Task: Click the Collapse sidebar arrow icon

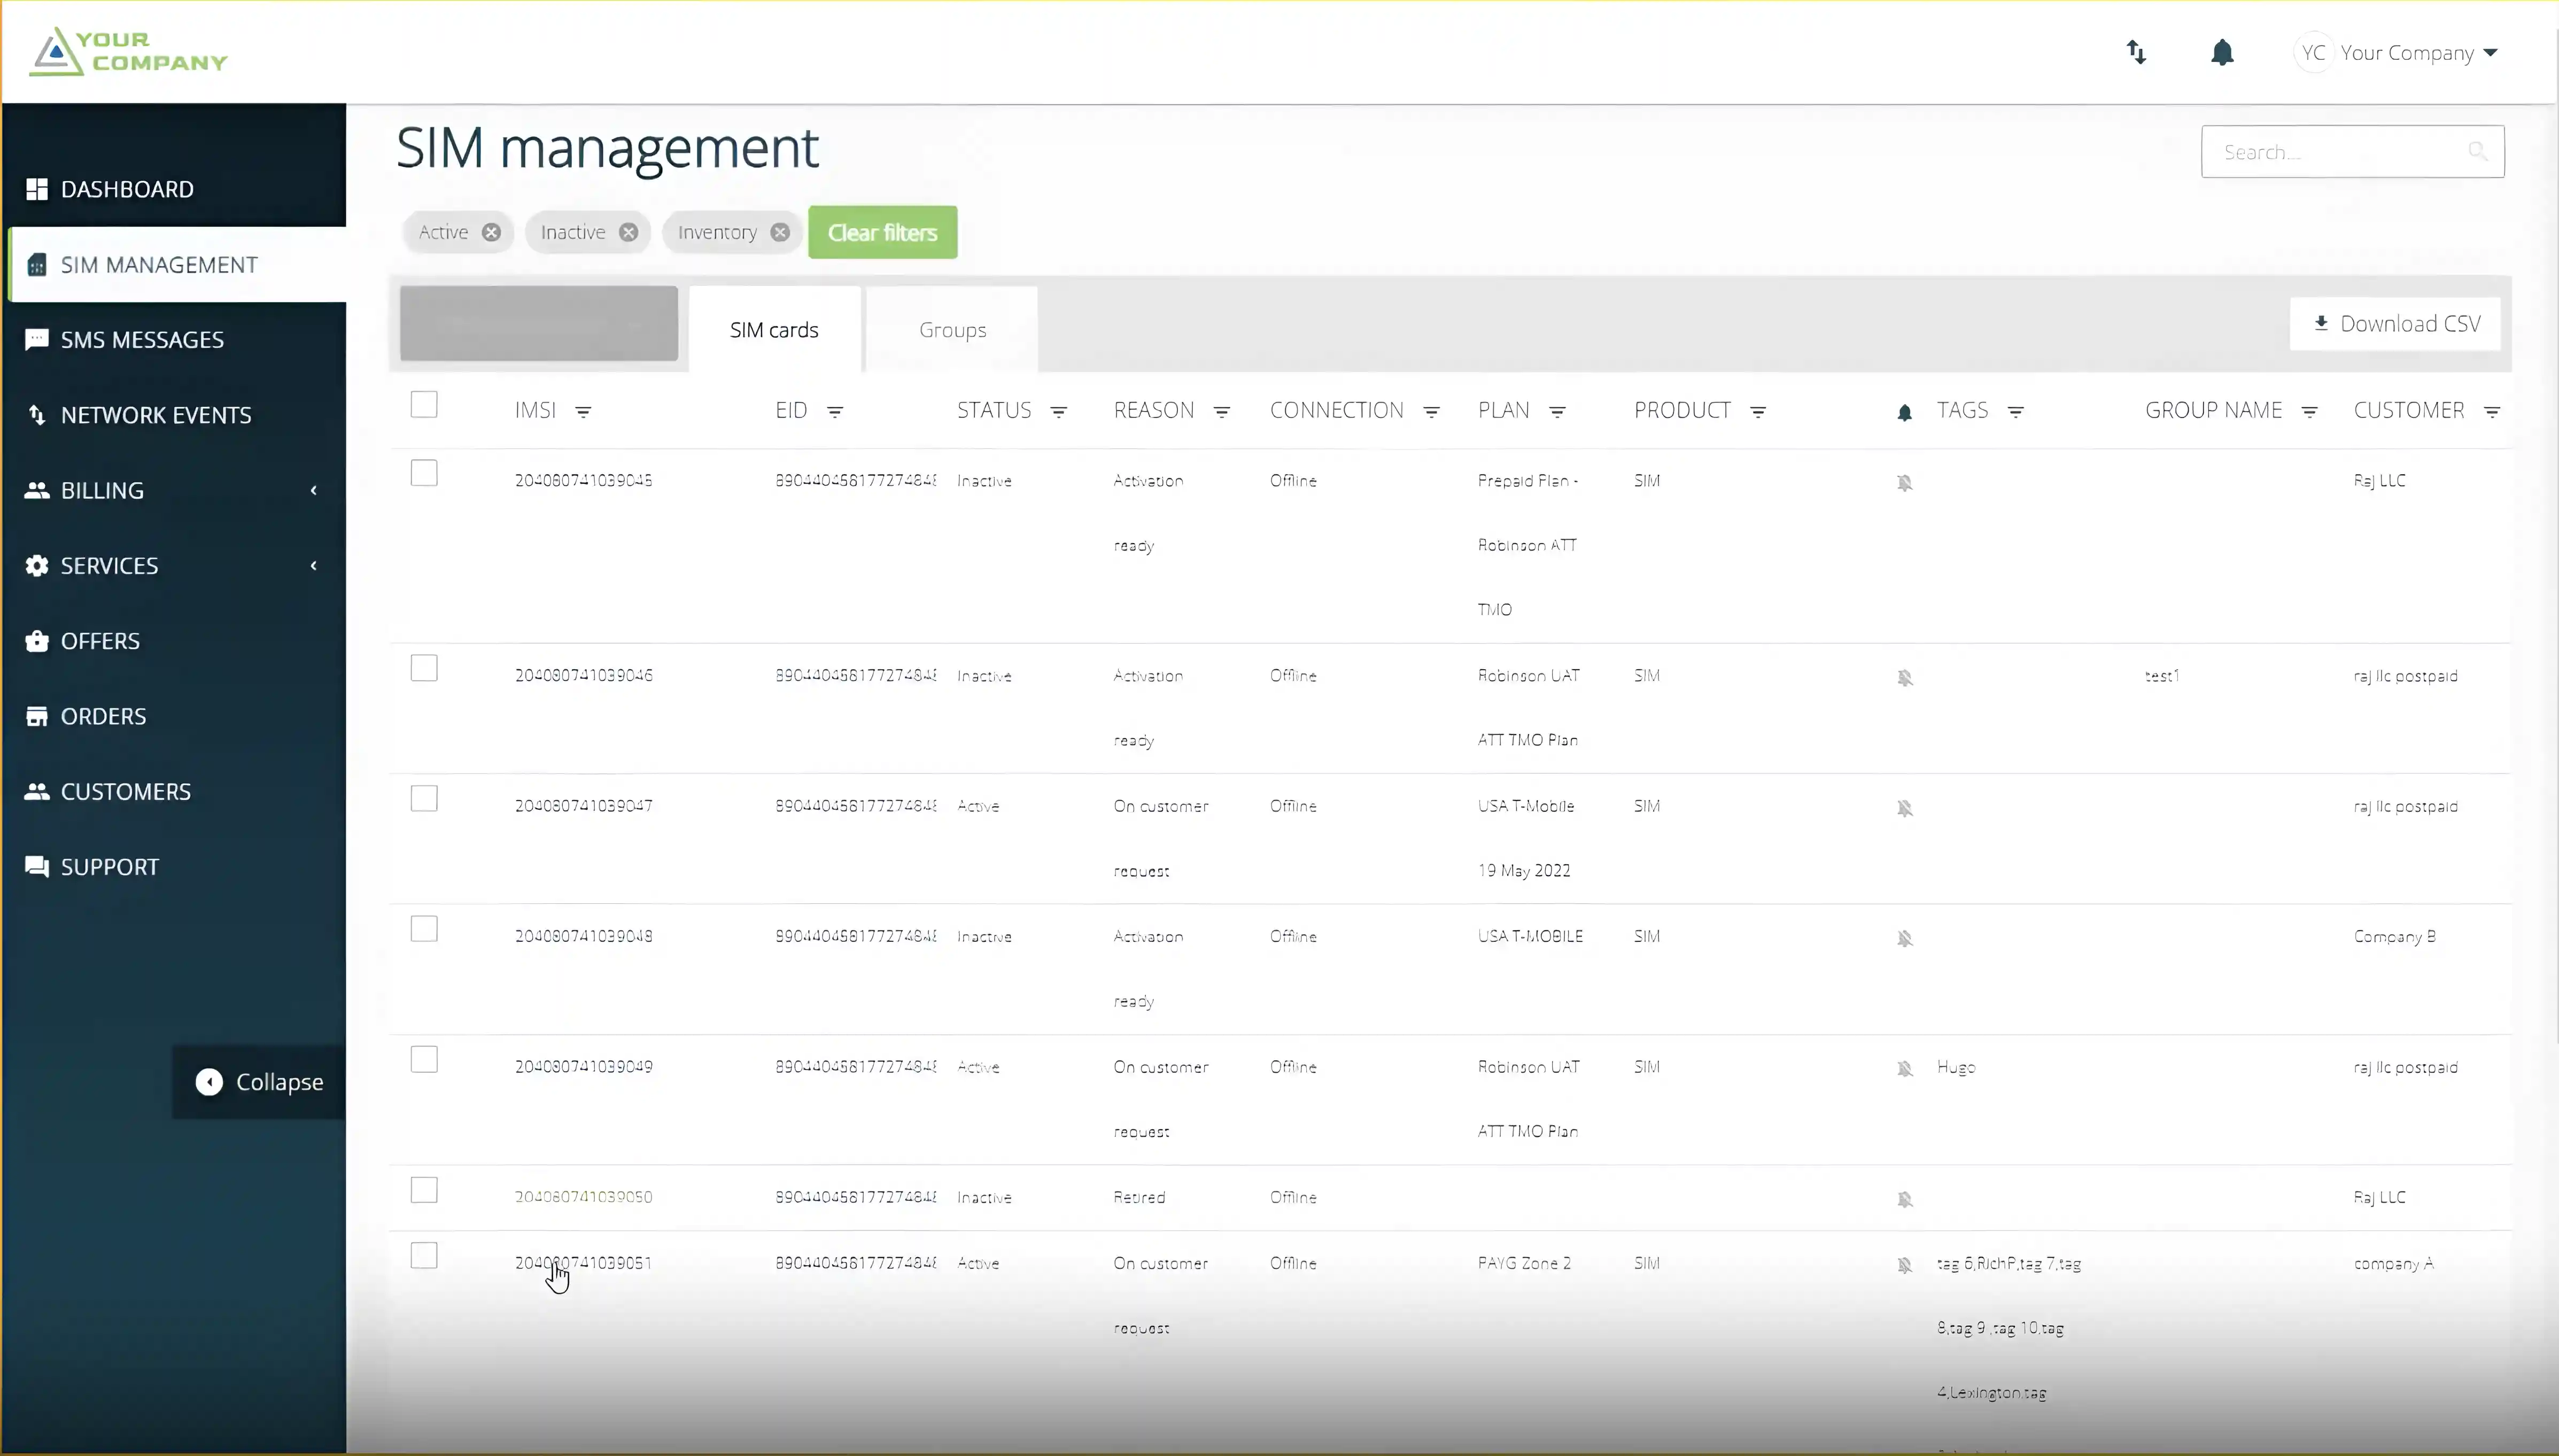Action: (x=209, y=1082)
